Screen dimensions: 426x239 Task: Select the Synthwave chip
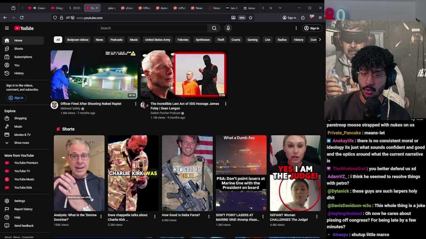click(203, 40)
